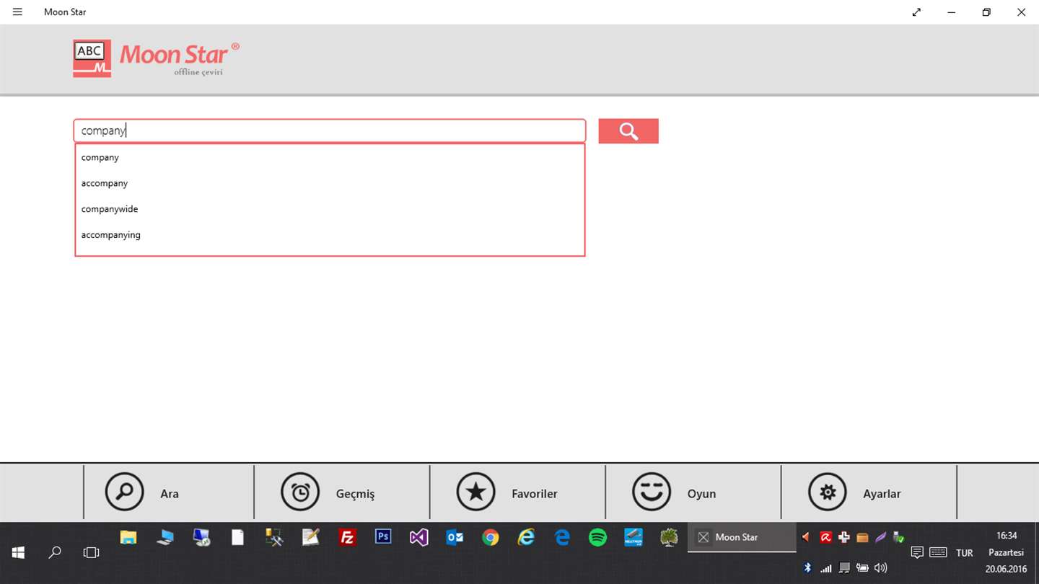Open the blank document icon on the taskbar

pos(237,537)
